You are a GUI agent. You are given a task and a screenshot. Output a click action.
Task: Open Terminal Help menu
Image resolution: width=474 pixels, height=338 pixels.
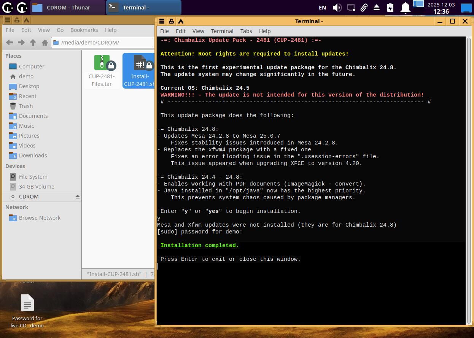[x=265, y=31]
